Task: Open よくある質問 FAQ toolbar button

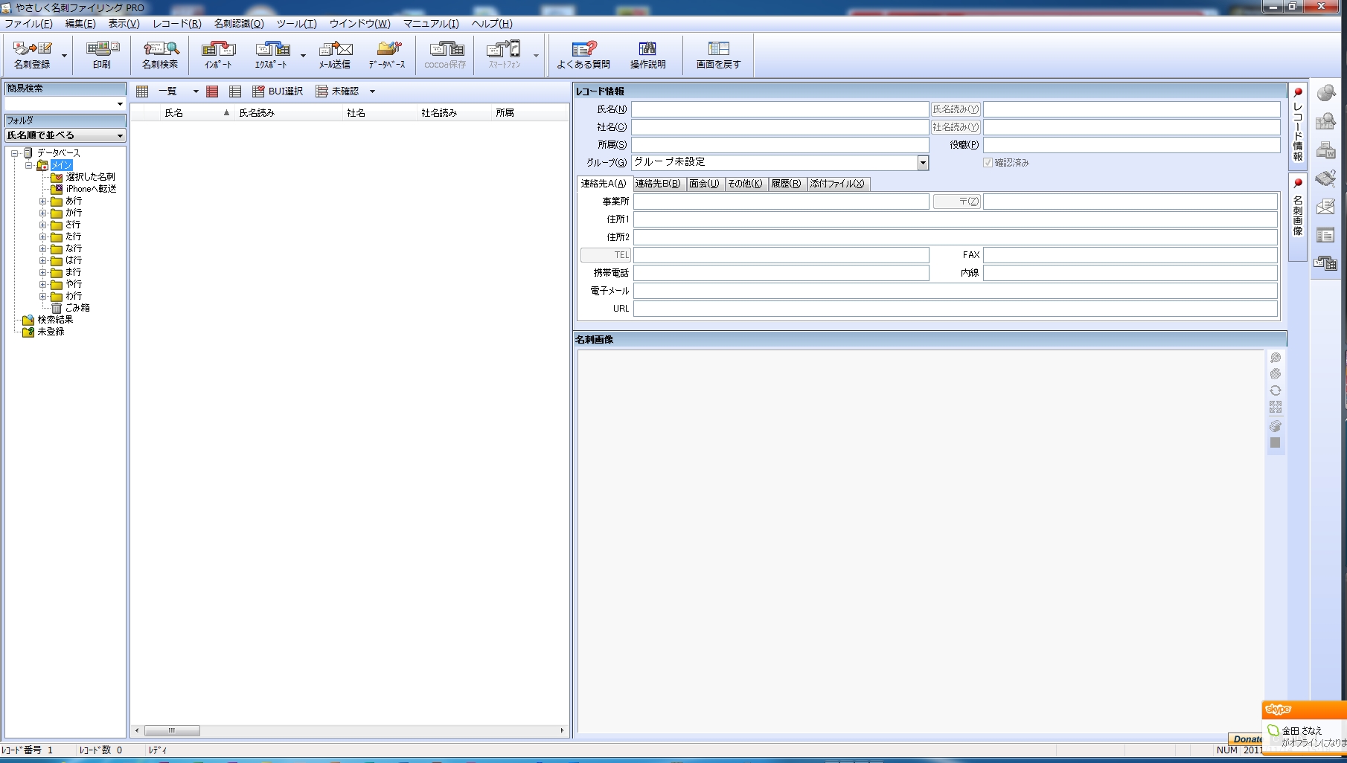Action: coord(583,55)
